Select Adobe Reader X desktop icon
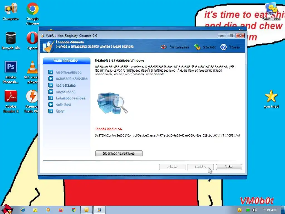The width and height of the screenshot is (285, 214). (x=11, y=101)
